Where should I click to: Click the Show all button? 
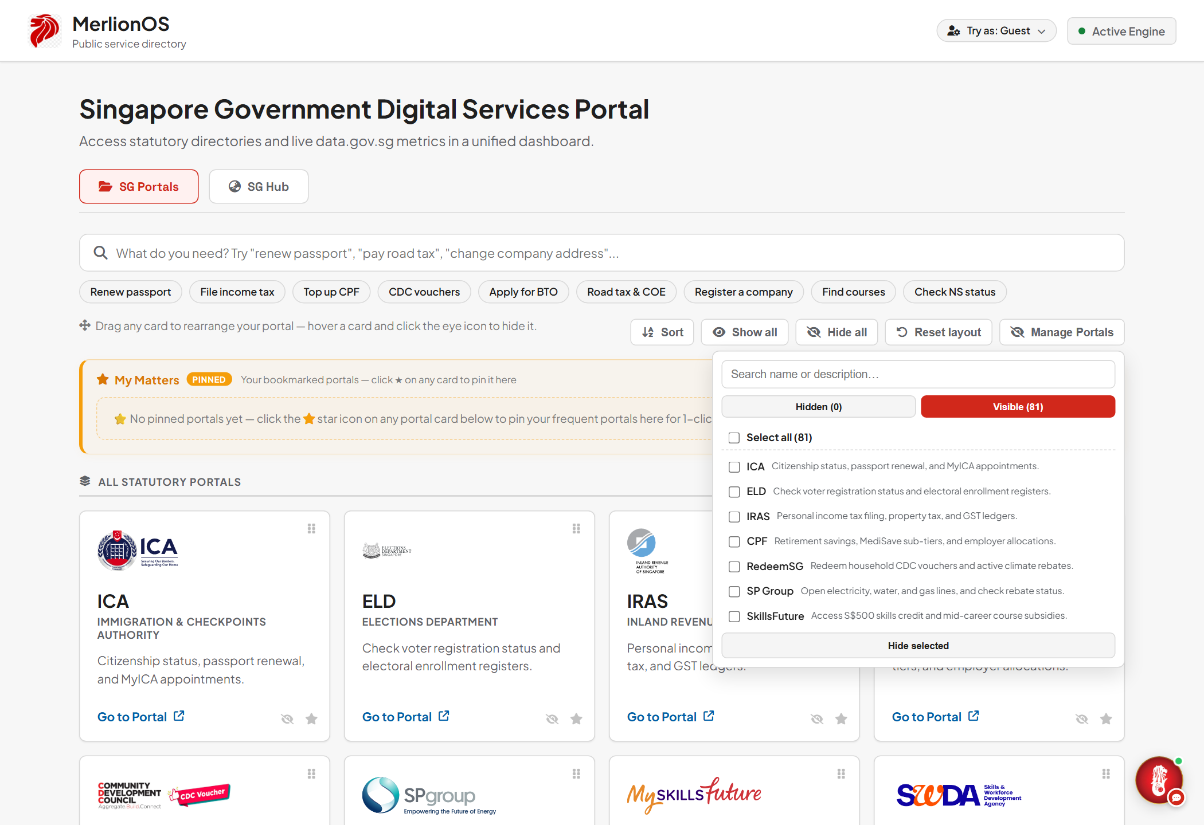745,332
